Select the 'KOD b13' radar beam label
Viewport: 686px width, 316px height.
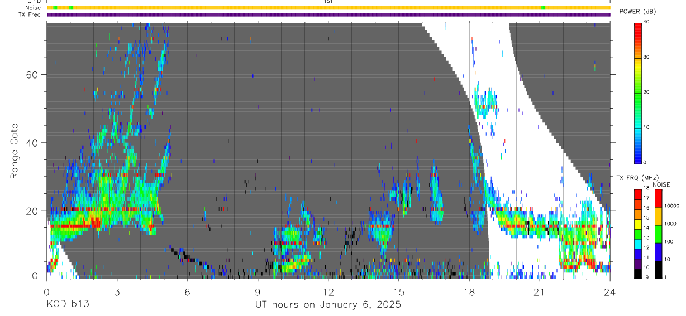(67, 305)
